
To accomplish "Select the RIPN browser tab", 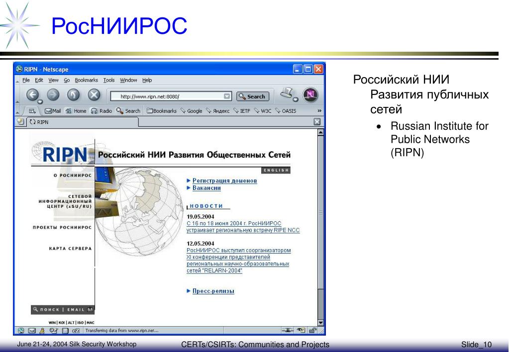I will pos(82,122).
